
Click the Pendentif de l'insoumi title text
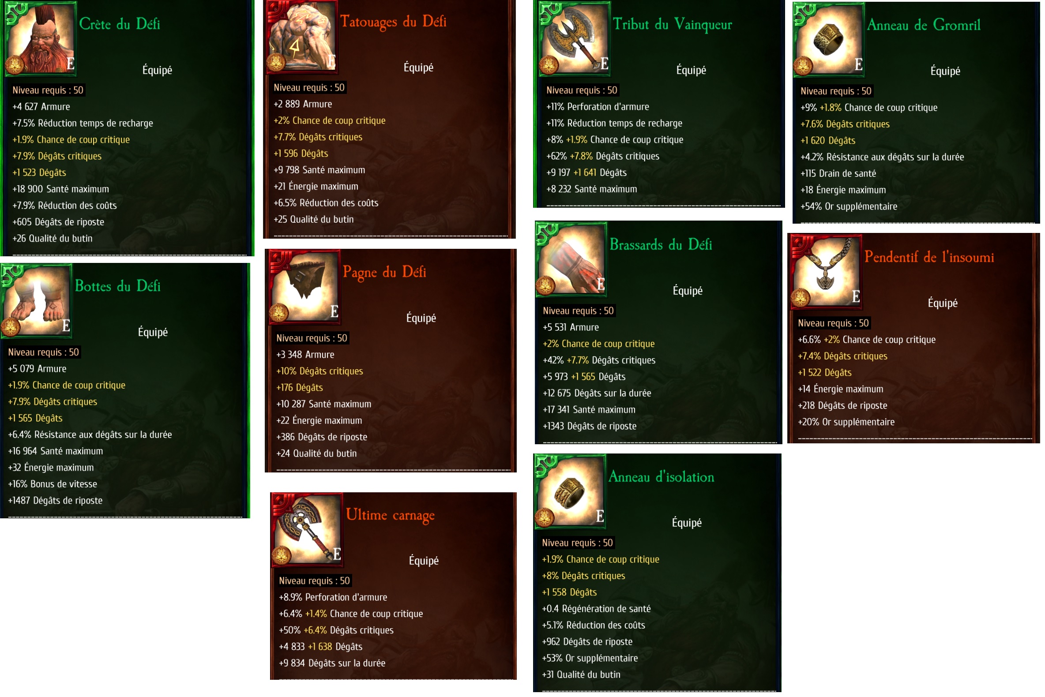929,257
